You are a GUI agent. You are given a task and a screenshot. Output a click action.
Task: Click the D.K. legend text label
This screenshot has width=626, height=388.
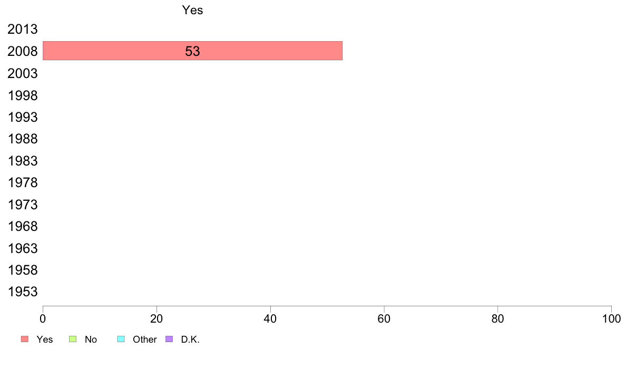(190, 339)
